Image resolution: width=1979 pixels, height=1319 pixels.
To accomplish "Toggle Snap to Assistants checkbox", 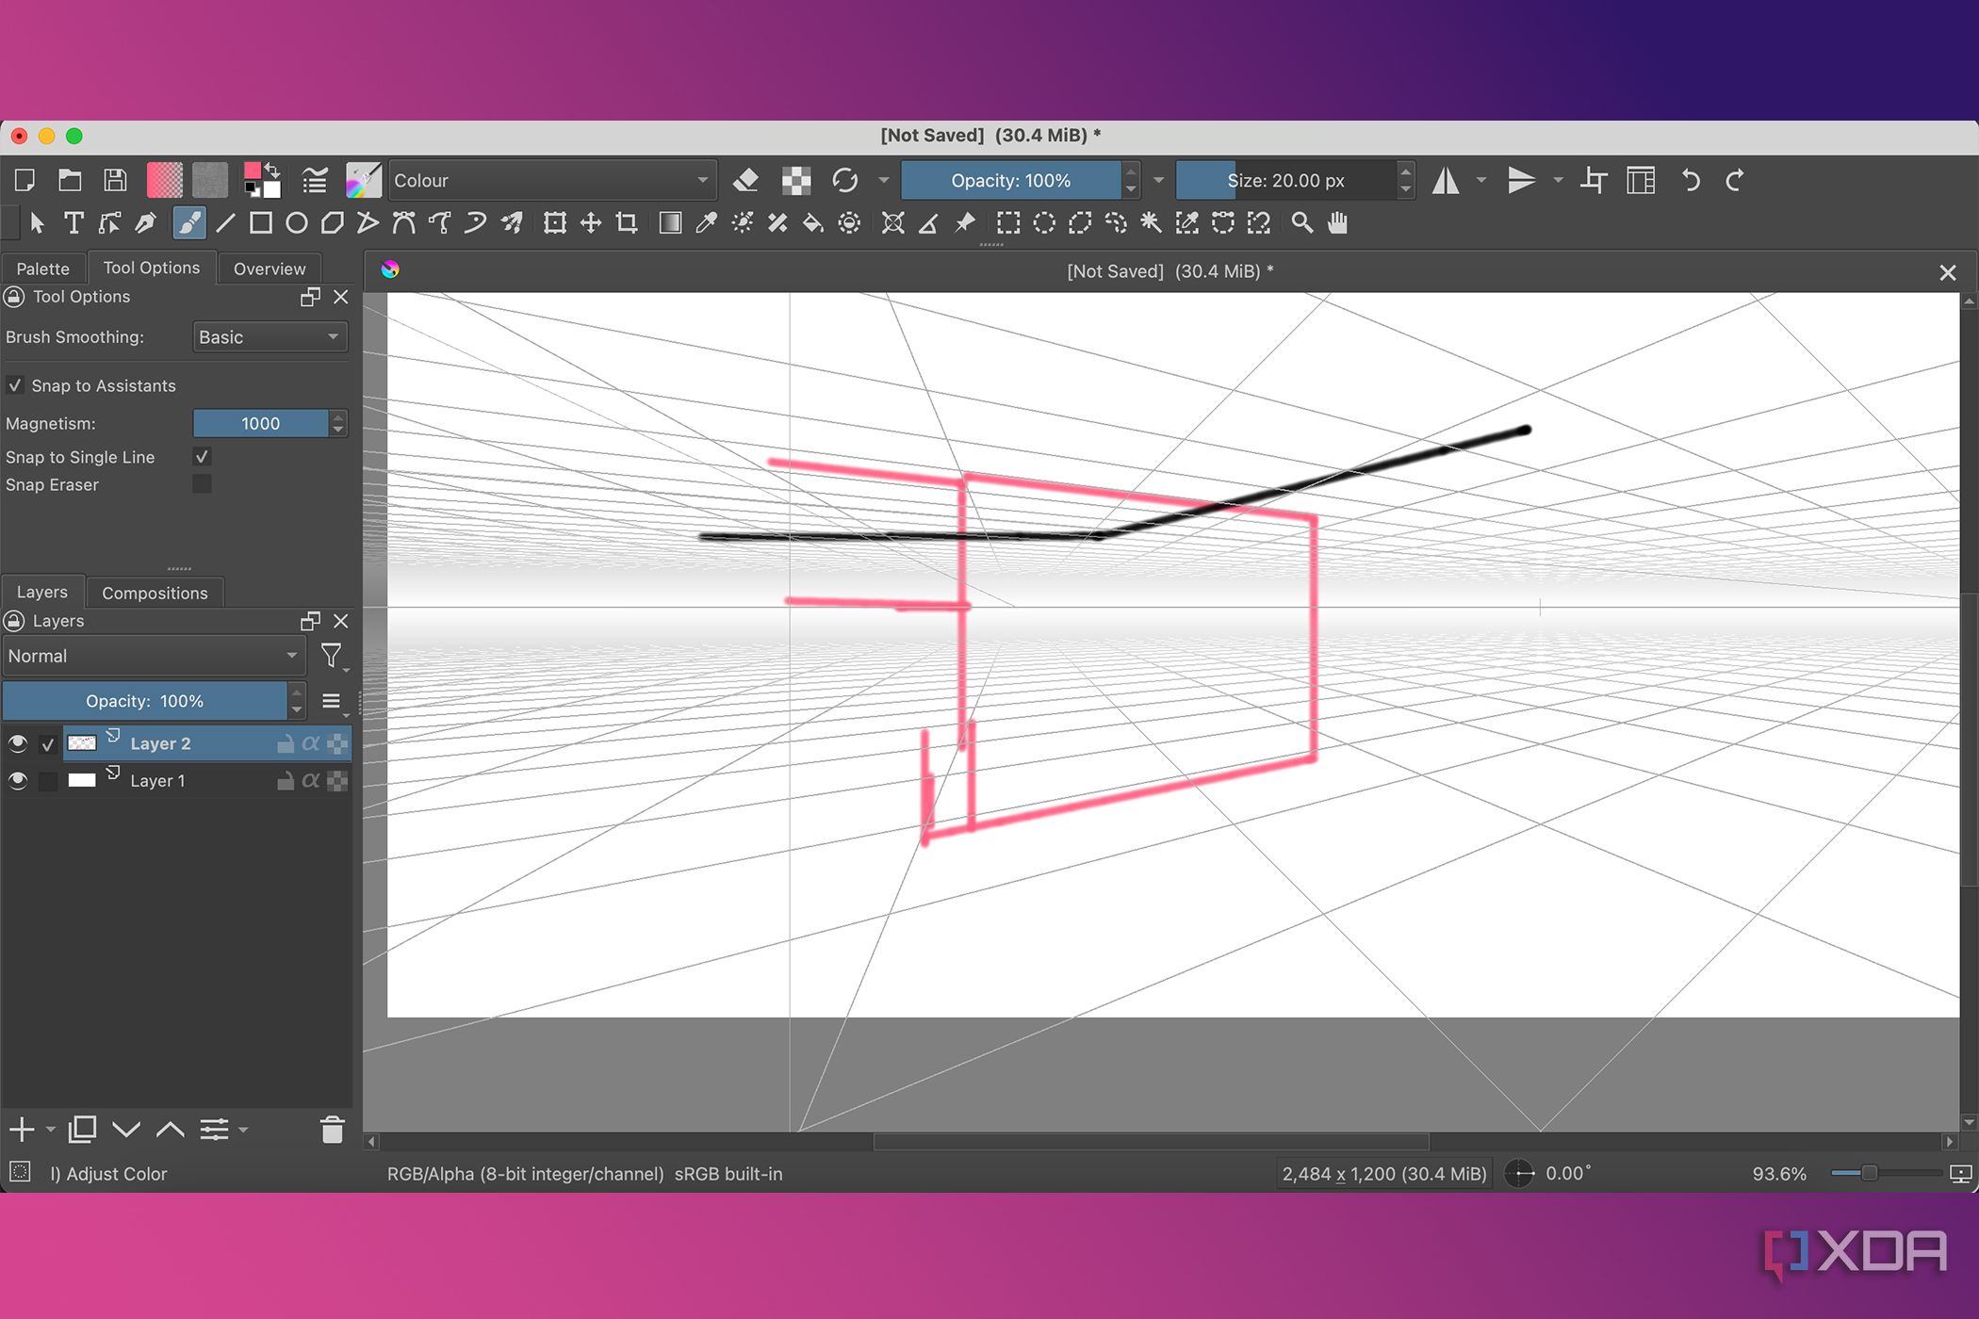I will (x=15, y=385).
